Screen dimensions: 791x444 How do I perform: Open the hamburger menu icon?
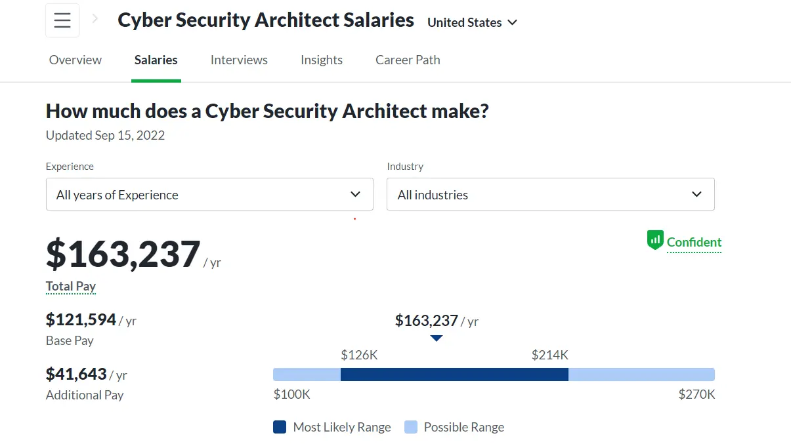[62, 20]
